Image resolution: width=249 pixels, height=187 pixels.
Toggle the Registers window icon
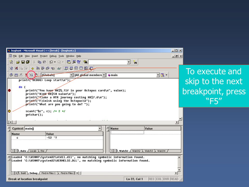(x=76, y=69)
